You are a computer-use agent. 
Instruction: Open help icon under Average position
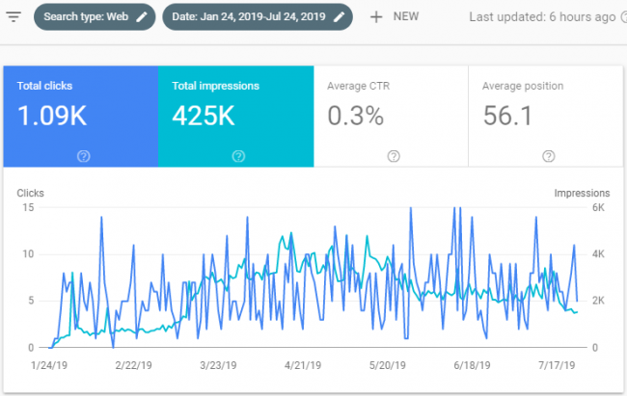tap(549, 156)
